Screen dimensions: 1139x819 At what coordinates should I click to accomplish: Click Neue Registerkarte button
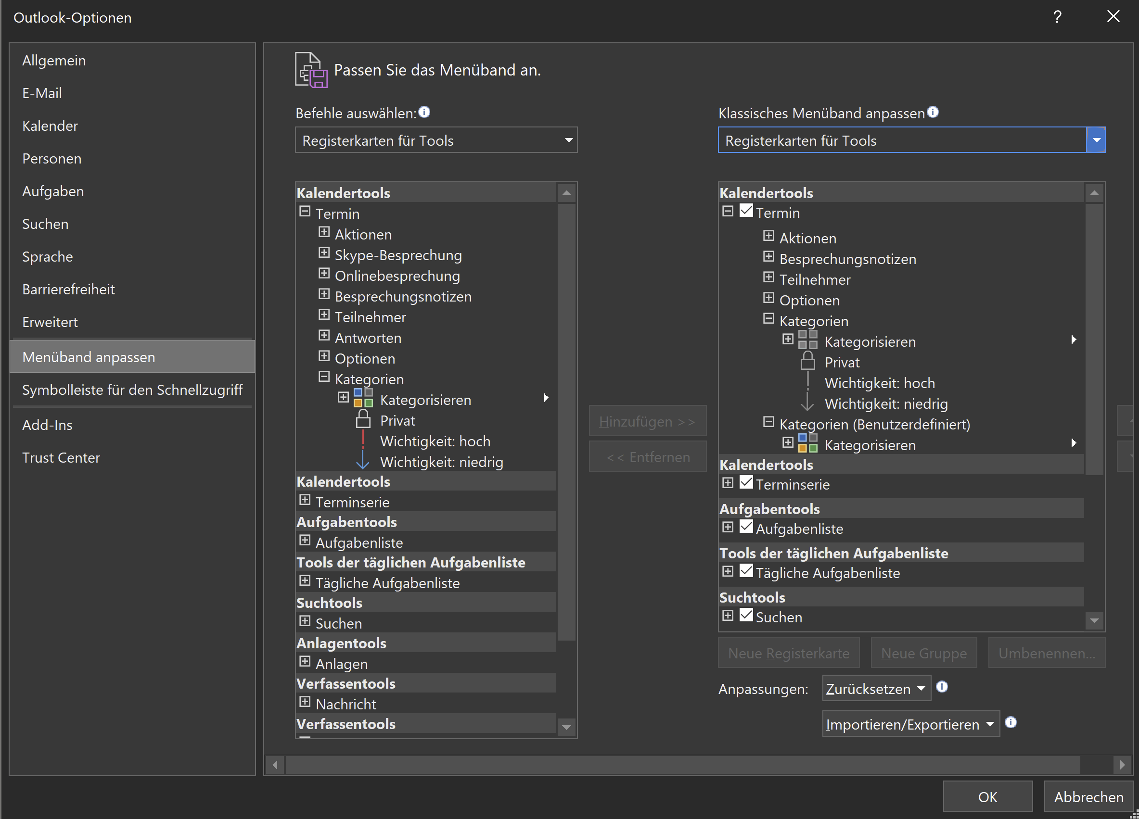click(x=789, y=653)
